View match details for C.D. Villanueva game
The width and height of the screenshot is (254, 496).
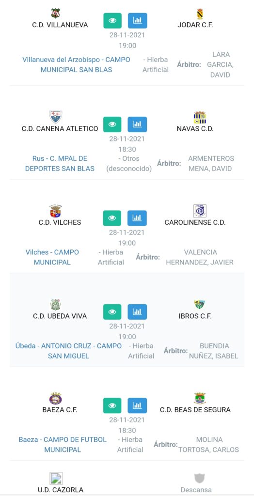(112, 20)
